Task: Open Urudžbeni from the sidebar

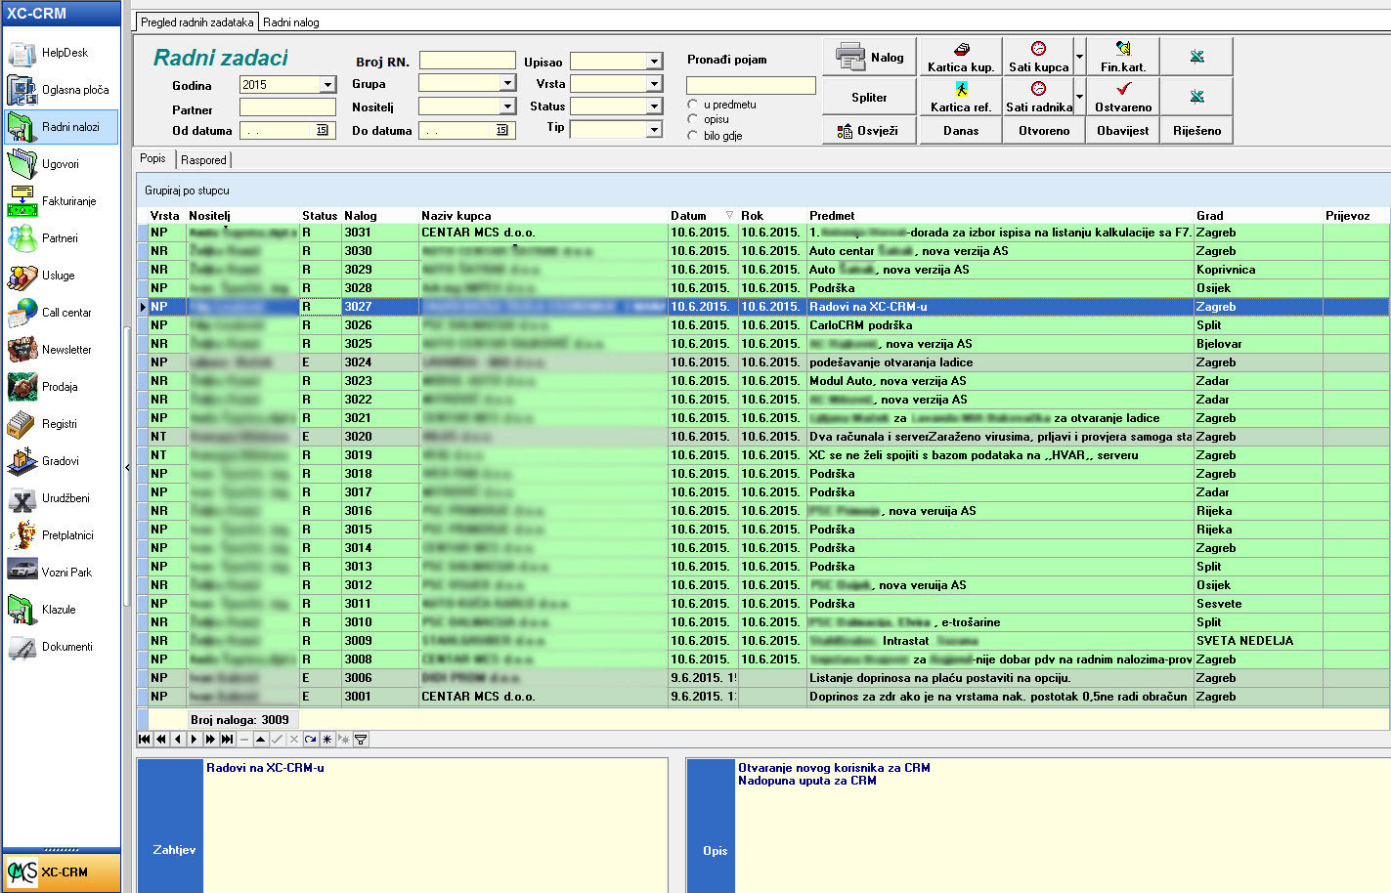Action: tap(61, 498)
